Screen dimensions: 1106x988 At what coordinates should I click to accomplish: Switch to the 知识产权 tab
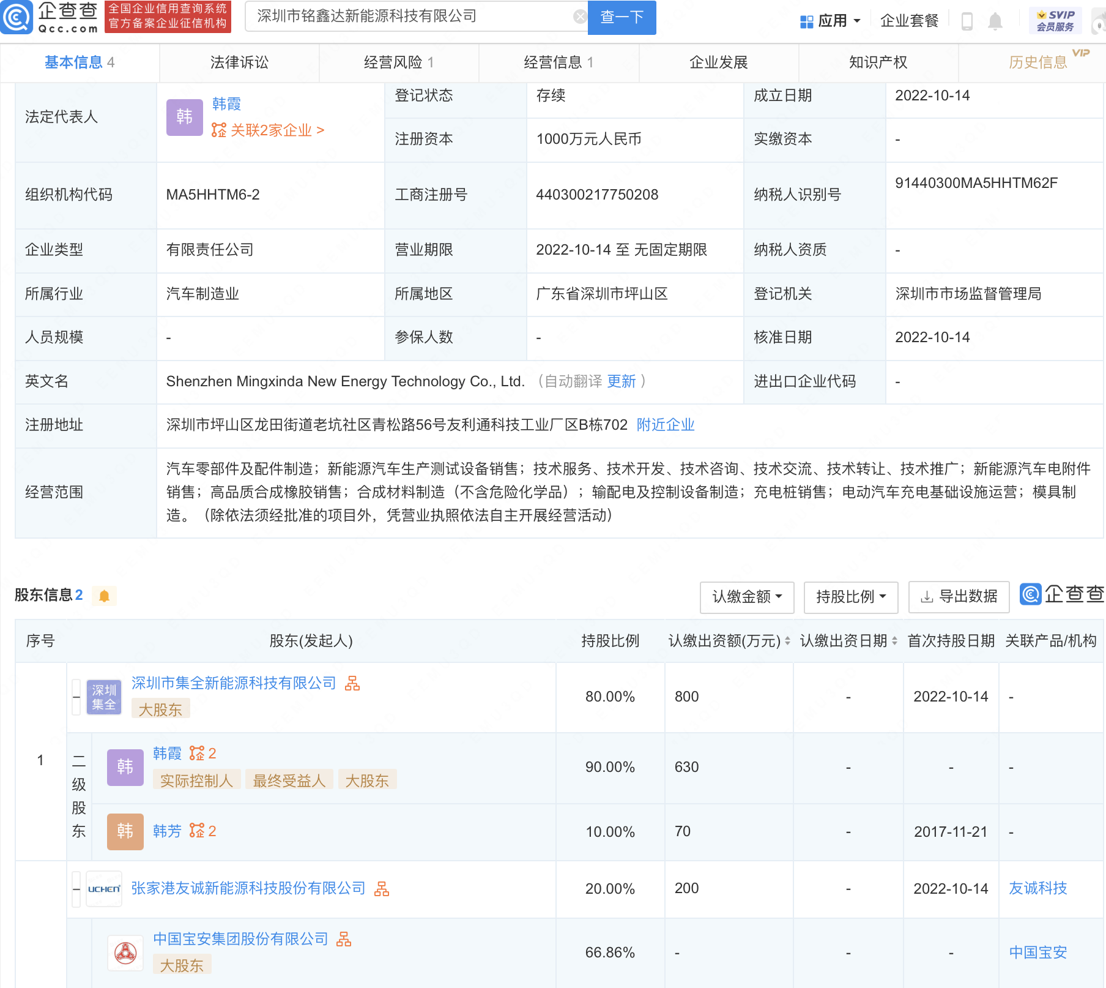point(878,62)
